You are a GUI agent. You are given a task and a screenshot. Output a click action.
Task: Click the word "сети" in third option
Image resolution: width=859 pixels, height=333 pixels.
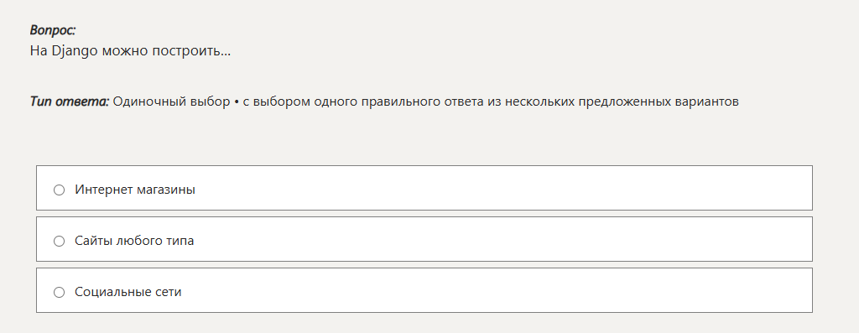click(x=169, y=292)
